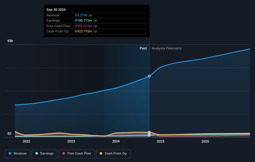Click the €8b y-axis label

tap(10, 41)
